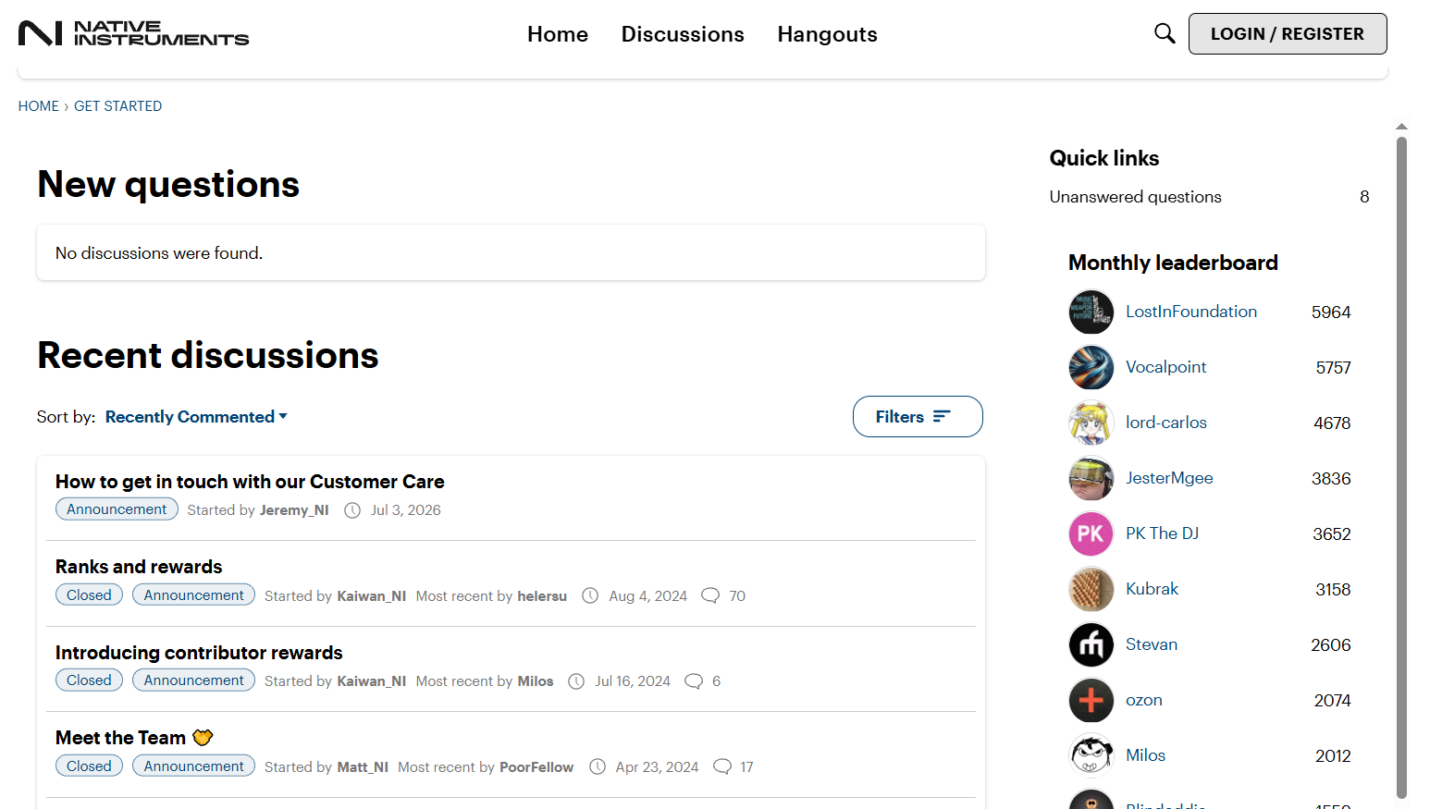Click Announcement tag on Ranks and rewards
This screenshot has width=1430, height=809.
point(193,595)
